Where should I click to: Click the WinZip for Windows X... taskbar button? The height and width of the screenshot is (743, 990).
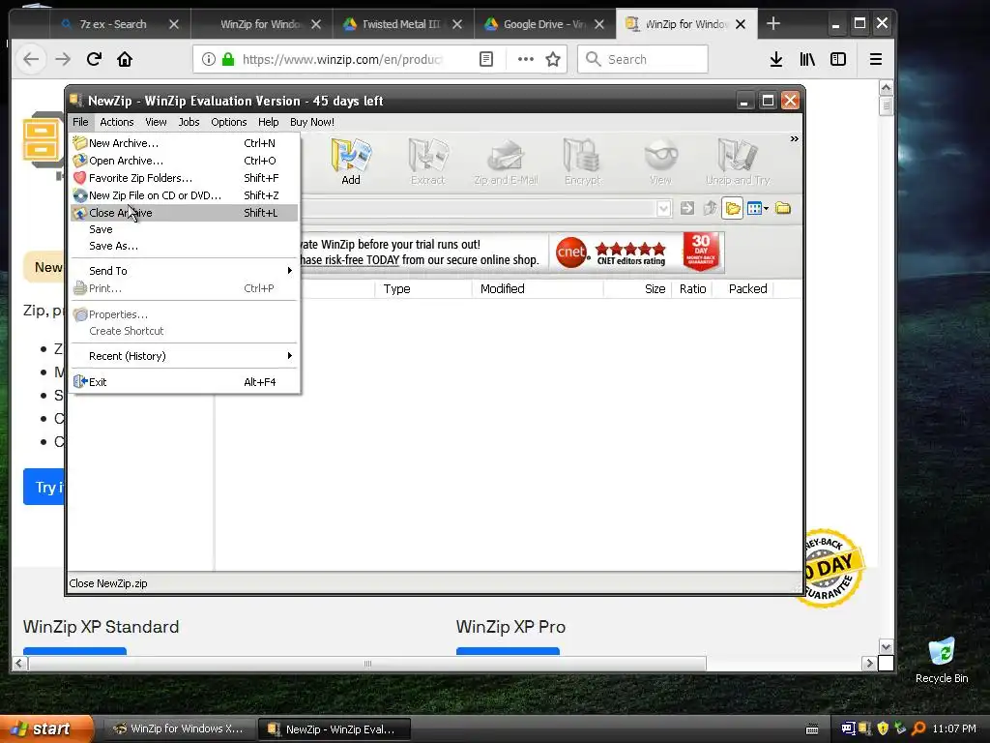tap(179, 729)
